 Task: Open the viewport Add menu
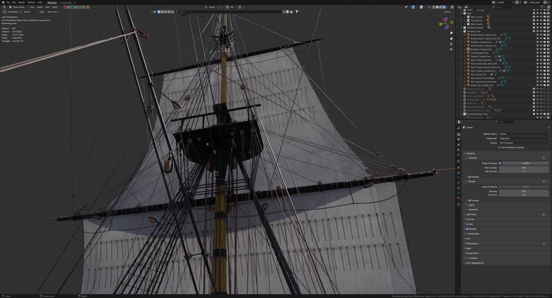pyautogui.click(x=48, y=7)
